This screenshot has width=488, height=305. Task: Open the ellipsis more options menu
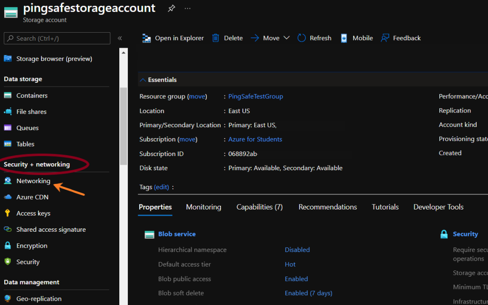[x=188, y=9]
